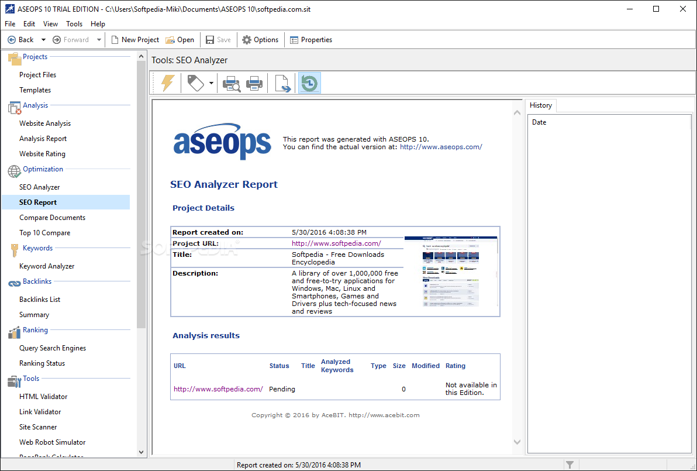Open Keyword Analyzer
Screen dimensions: 697x471
click(47, 266)
